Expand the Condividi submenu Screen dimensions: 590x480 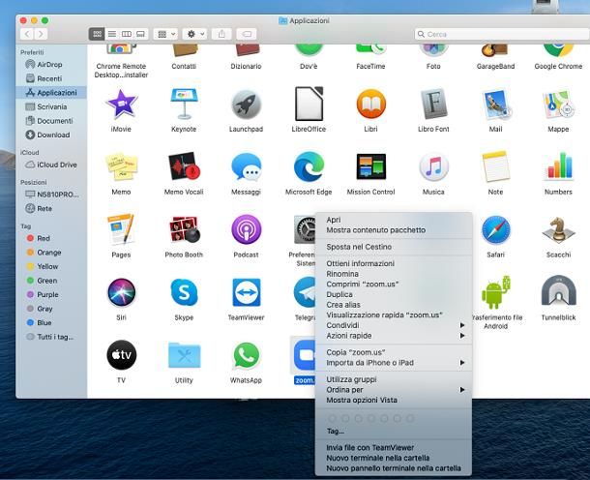pyautogui.click(x=394, y=325)
